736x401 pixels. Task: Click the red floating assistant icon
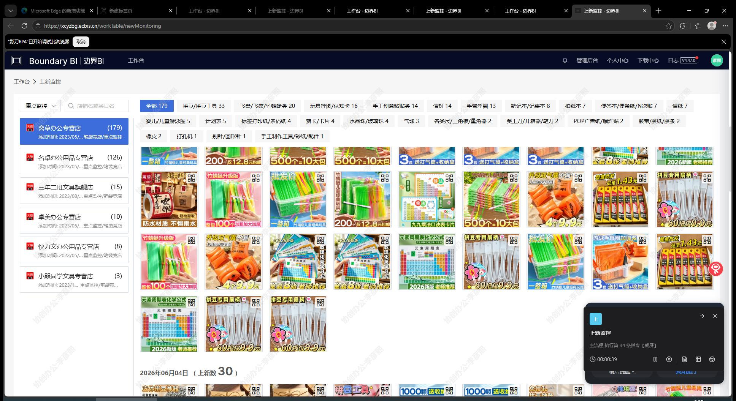point(716,269)
